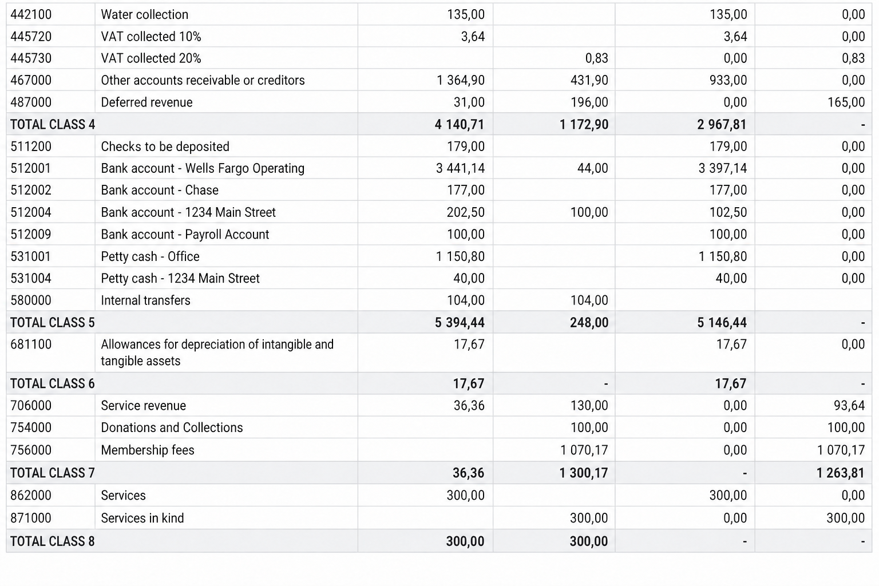Click the TOTAL CLASS 4 row header

coord(53,124)
